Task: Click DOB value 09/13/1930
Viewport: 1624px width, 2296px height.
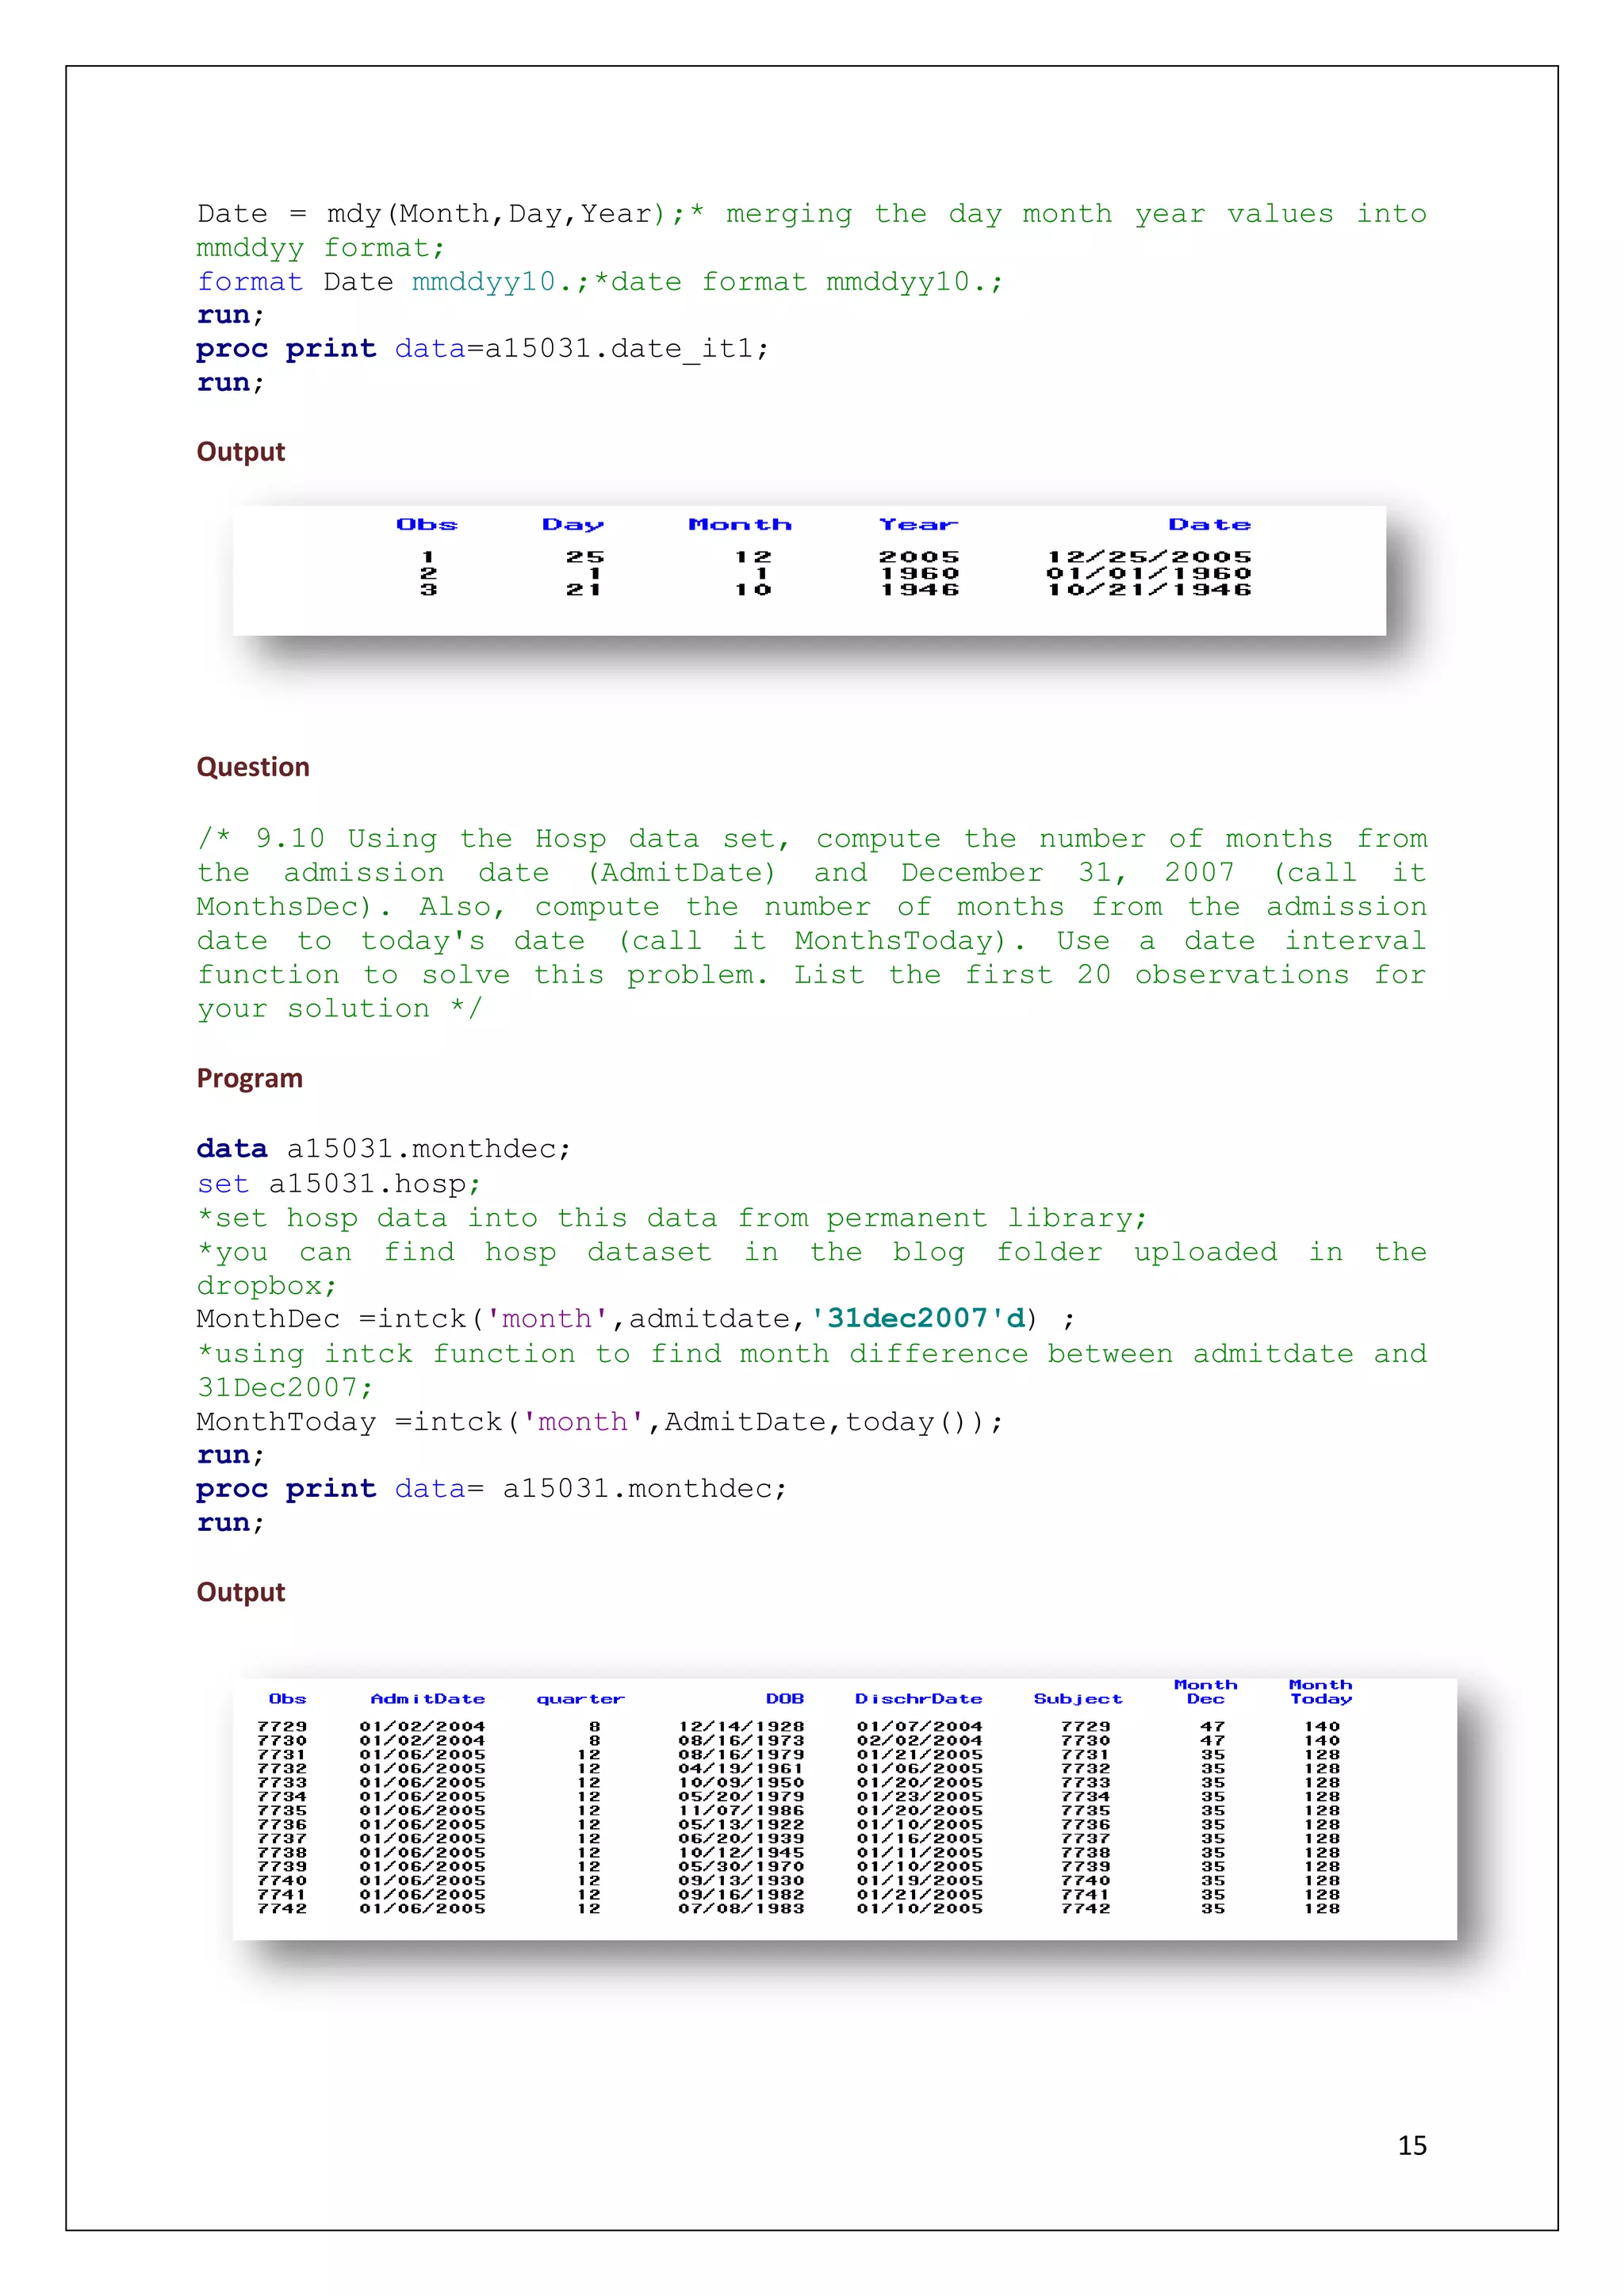Action: 741,1881
